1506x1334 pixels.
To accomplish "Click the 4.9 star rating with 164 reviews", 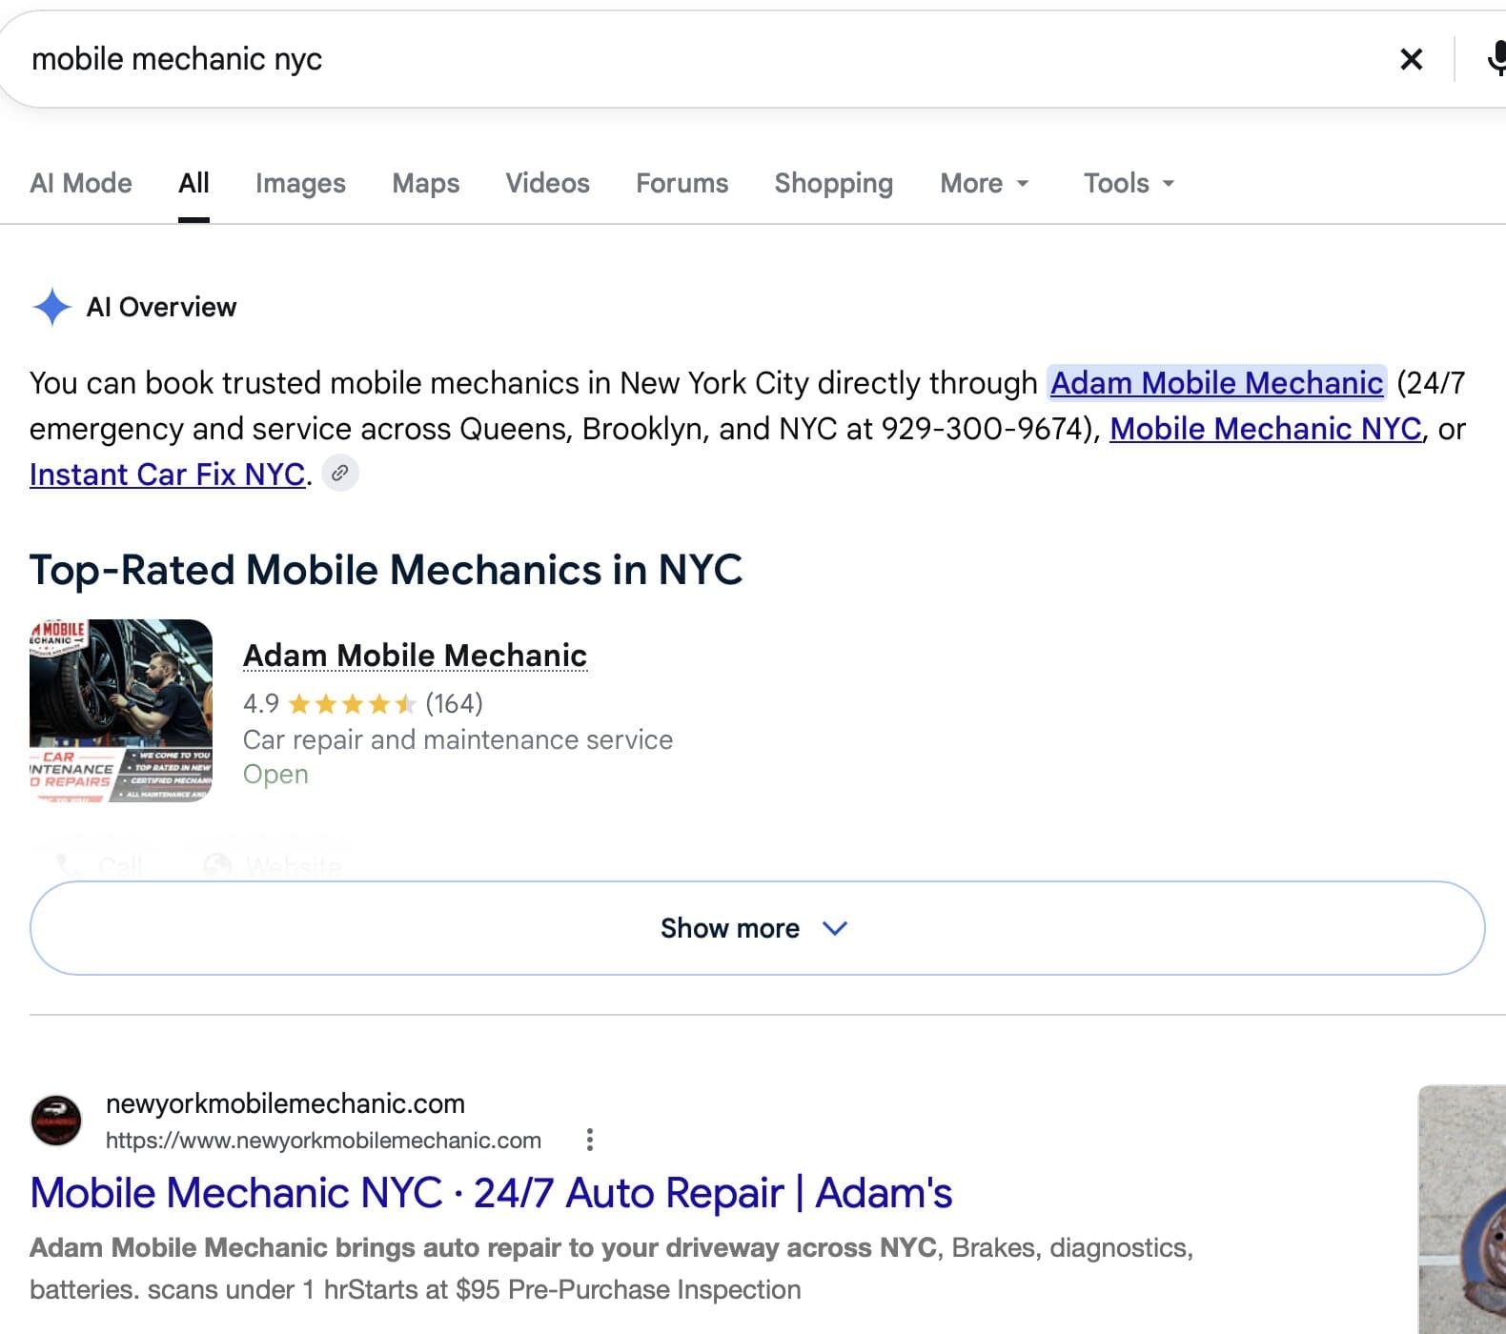I will [x=363, y=704].
